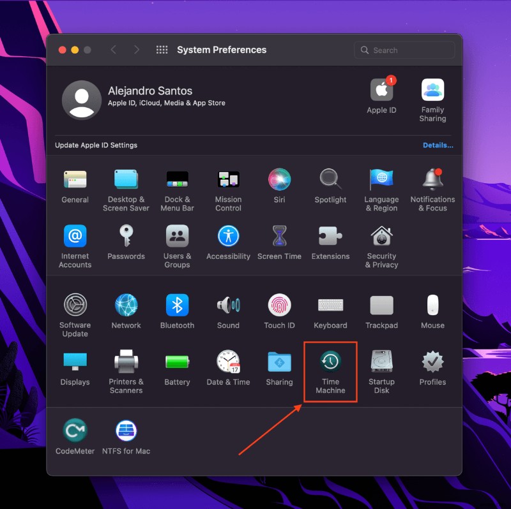The height and width of the screenshot is (509, 511).
Task: Click the Search field
Action: pos(404,50)
